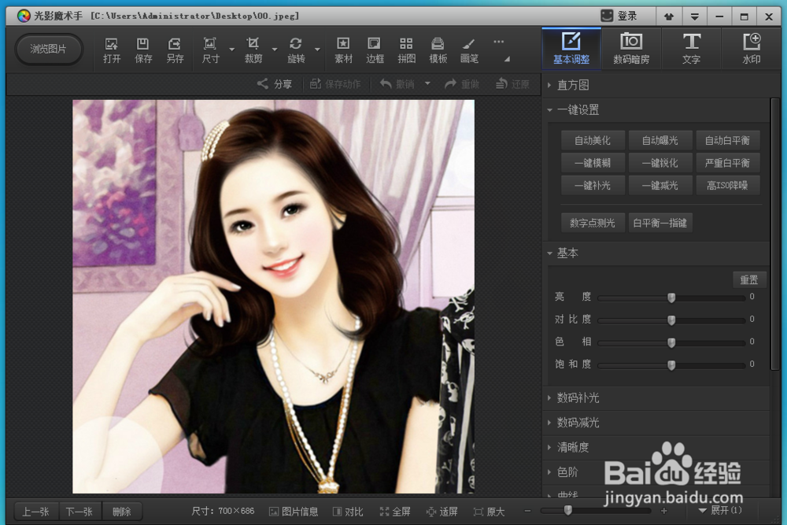Click the 亮度 brightness slider handle

pos(671,298)
